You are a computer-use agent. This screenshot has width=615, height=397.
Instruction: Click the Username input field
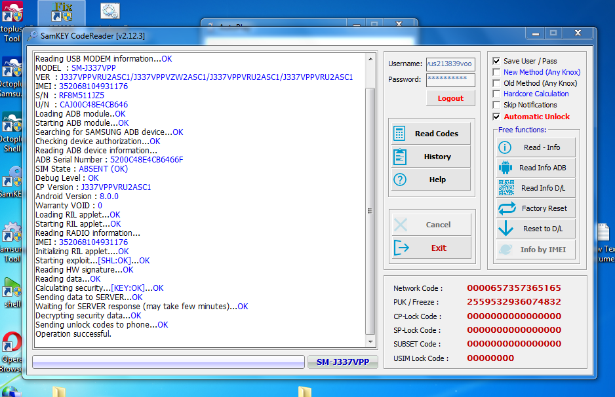[x=450, y=64]
